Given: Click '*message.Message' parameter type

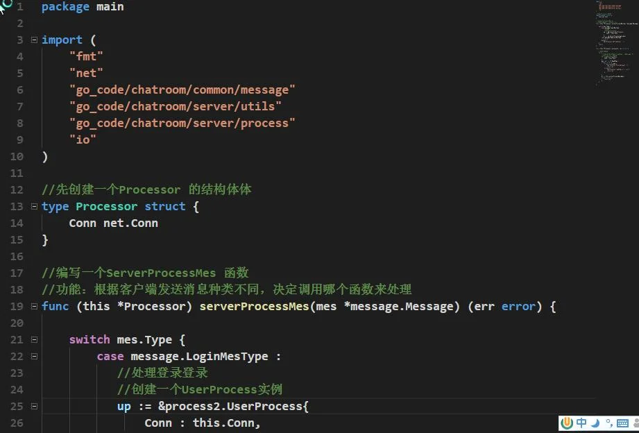Looking at the screenshot, I should 398,306.
